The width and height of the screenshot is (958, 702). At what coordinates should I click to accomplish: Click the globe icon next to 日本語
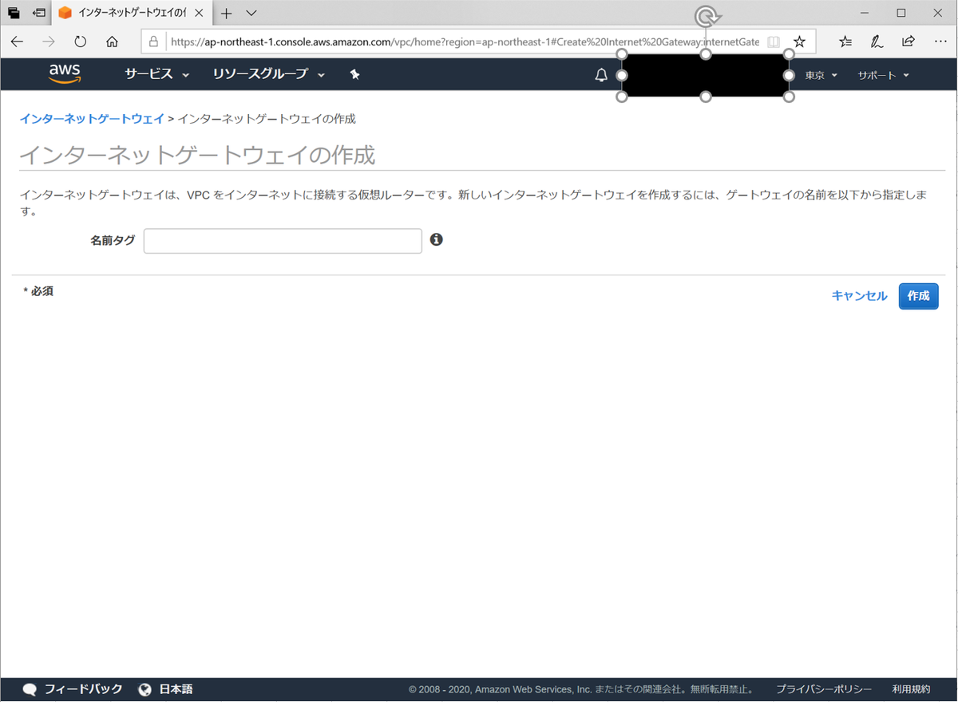coord(144,688)
